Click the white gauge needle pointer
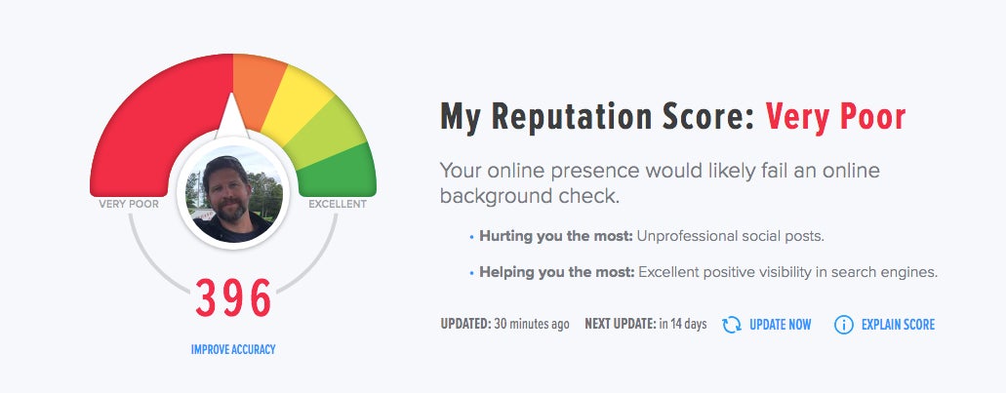This screenshot has width=1006, height=393. [x=231, y=117]
